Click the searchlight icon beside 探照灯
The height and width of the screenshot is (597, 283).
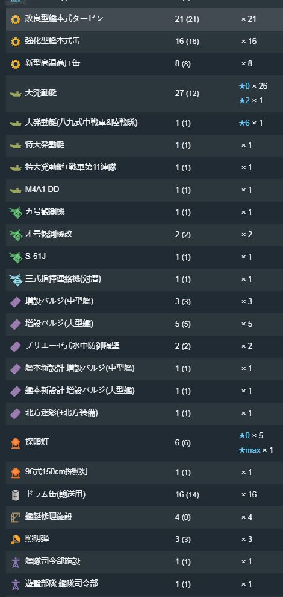pyautogui.click(x=15, y=443)
